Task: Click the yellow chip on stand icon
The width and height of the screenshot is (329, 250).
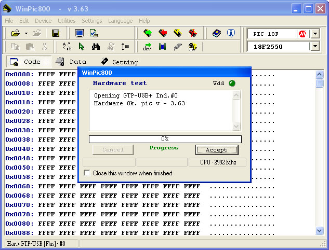Action: click(x=193, y=47)
